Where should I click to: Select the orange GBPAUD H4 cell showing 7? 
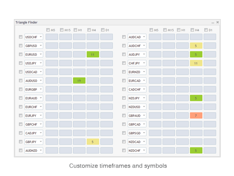[x=196, y=115]
